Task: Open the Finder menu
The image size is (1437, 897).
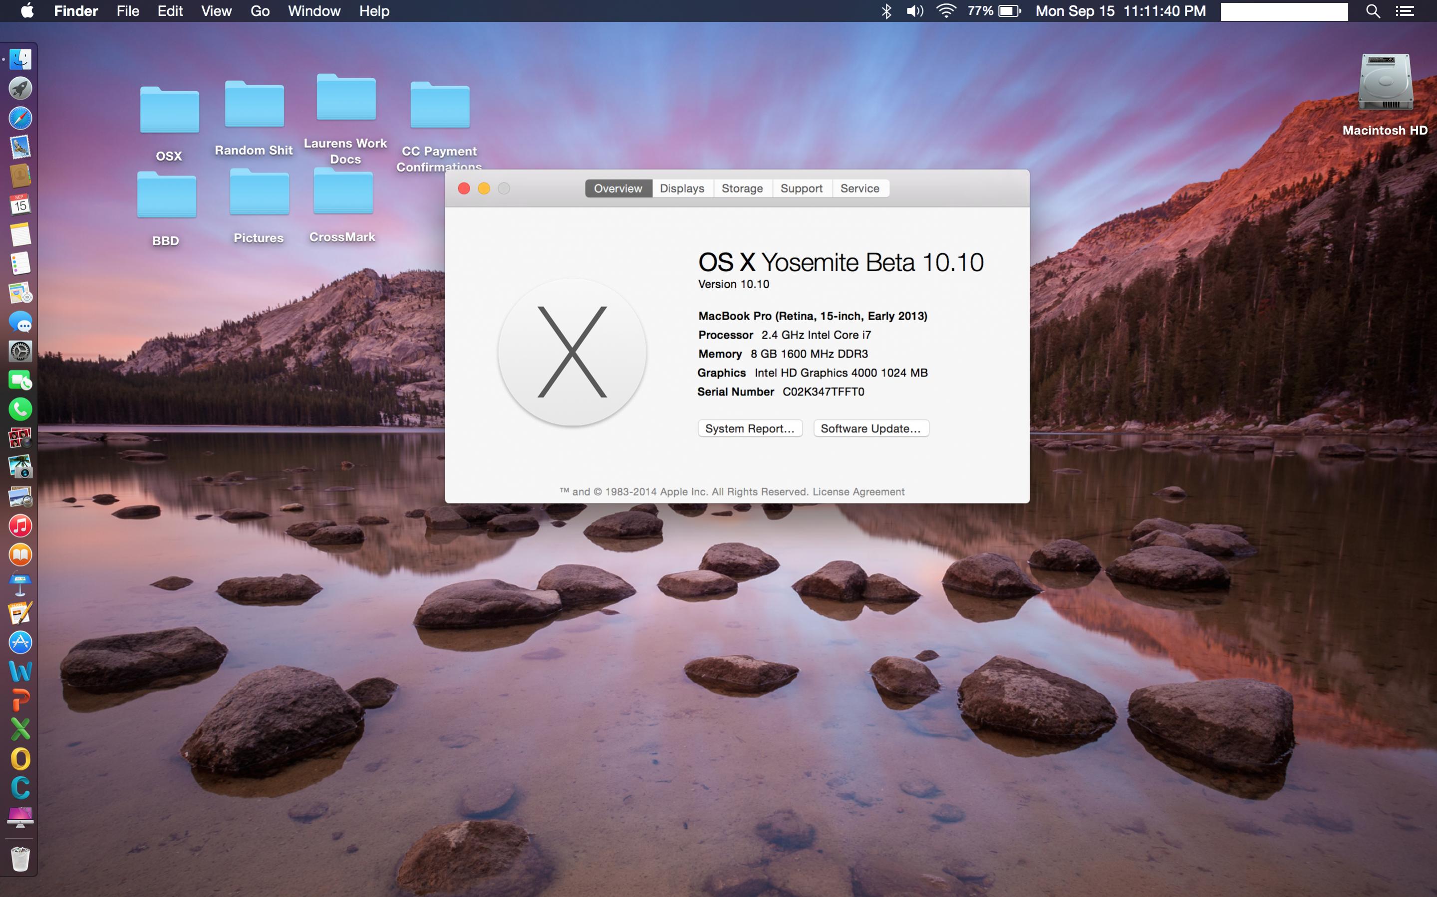Action: pos(75,10)
